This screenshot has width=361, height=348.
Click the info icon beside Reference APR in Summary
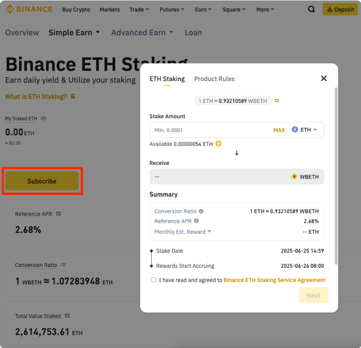[x=196, y=221]
